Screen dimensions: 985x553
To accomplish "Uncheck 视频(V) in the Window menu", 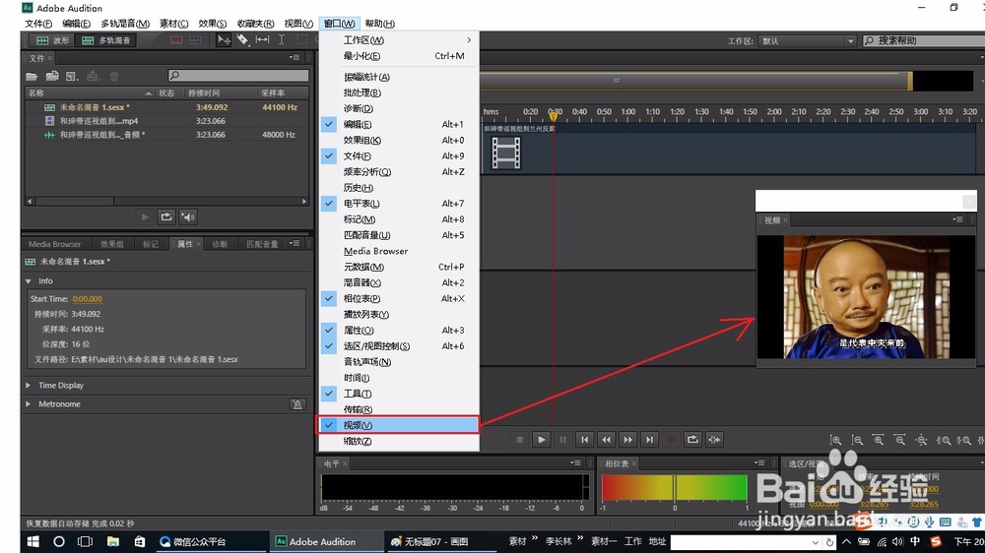I will (x=399, y=425).
